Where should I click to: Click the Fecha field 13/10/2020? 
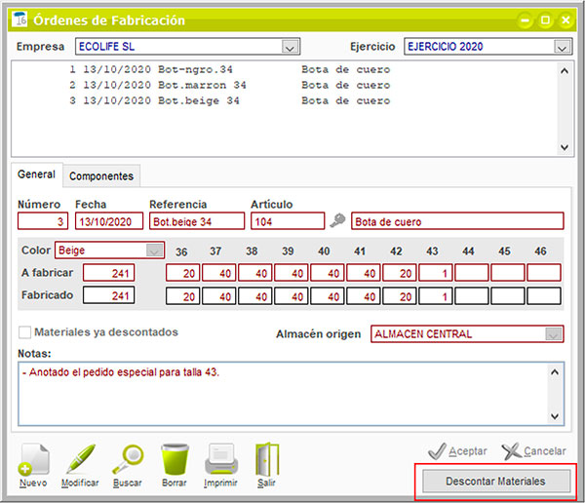tap(109, 221)
